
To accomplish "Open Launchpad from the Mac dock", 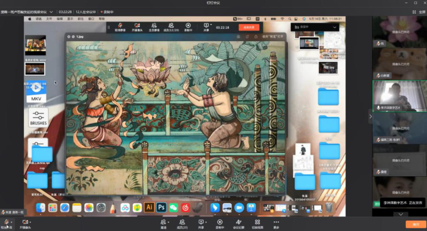I will 53,208.
